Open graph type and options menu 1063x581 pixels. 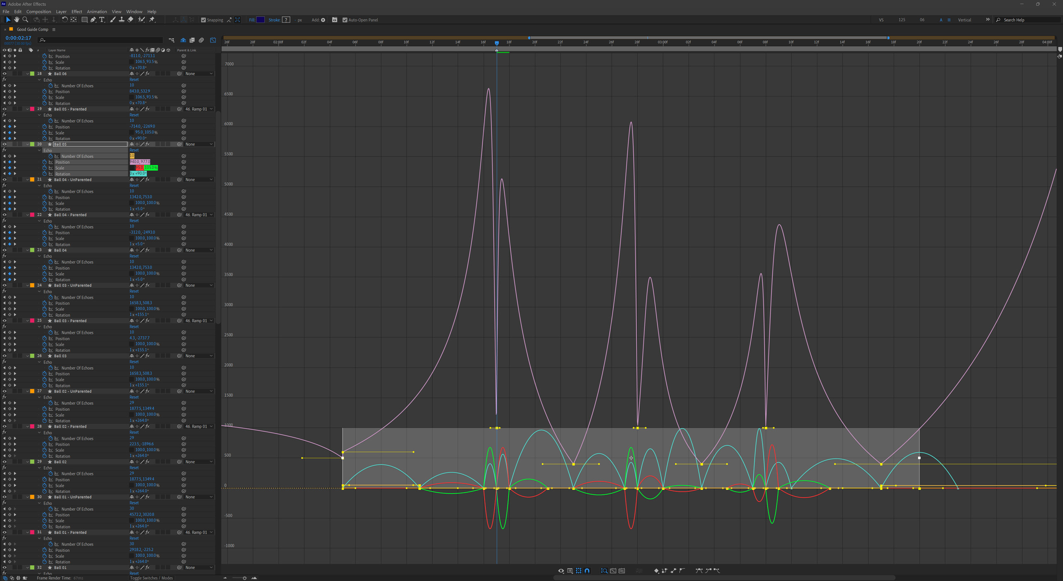pos(570,571)
